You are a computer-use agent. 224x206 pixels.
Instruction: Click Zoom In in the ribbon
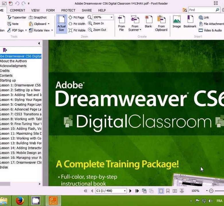click(x=96, y=23)
